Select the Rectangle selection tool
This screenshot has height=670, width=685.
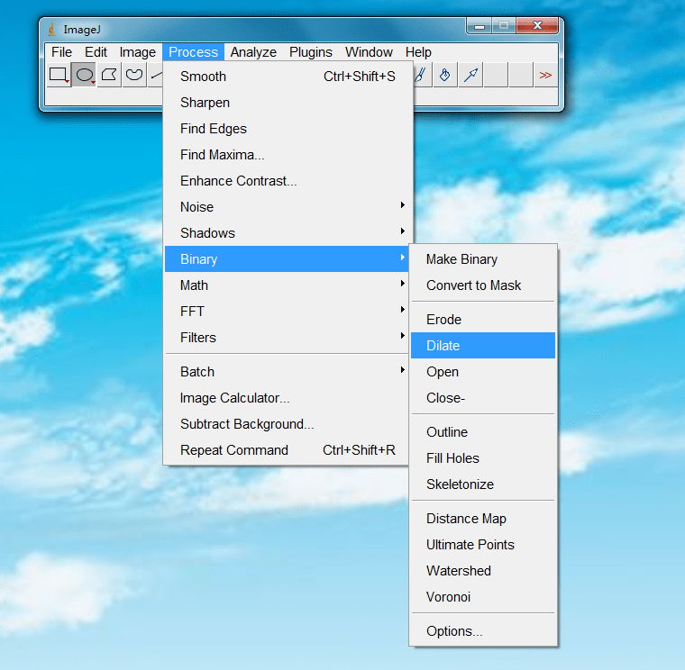(x=59, y=76)
